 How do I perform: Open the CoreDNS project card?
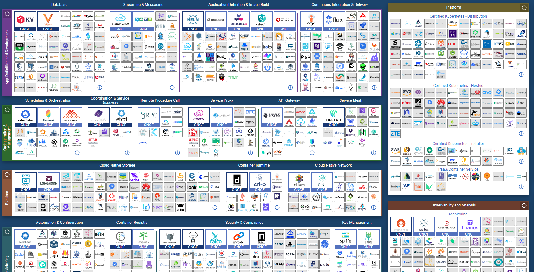tap(98, 117)
